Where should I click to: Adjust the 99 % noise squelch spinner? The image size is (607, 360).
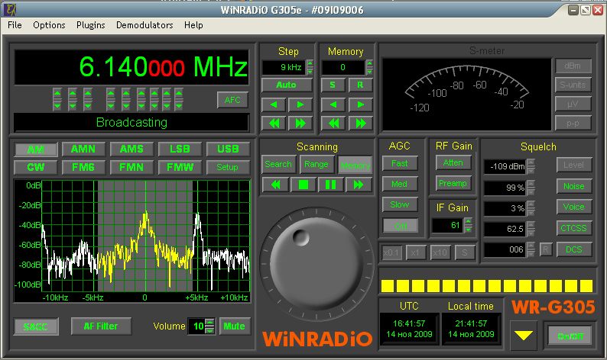[531, 188]
